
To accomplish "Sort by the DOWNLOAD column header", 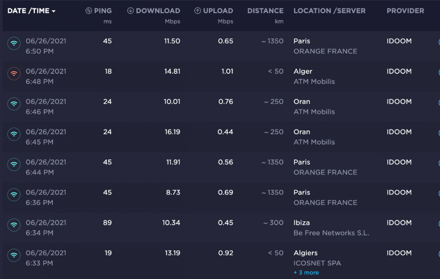I will [158, 11].
